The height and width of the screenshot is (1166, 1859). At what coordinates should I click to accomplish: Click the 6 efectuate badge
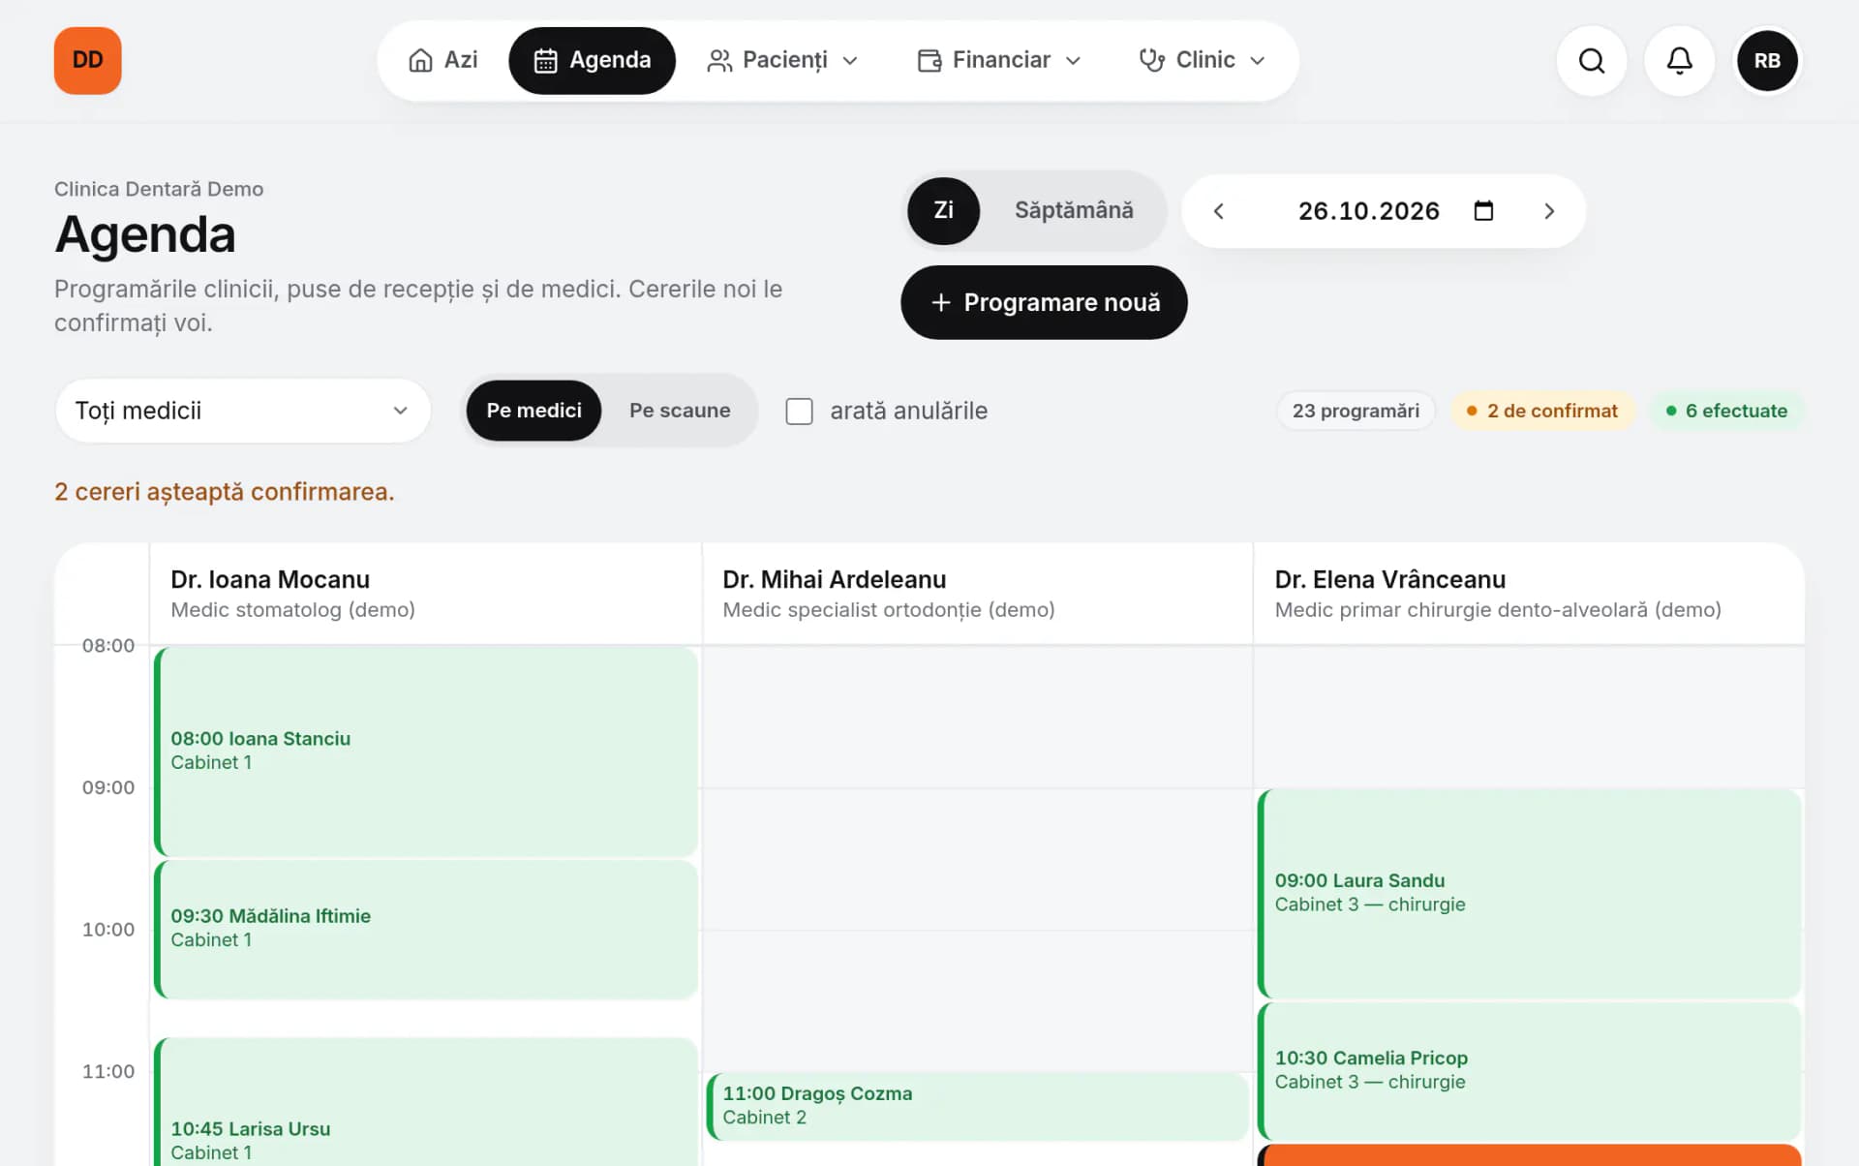1726,411
